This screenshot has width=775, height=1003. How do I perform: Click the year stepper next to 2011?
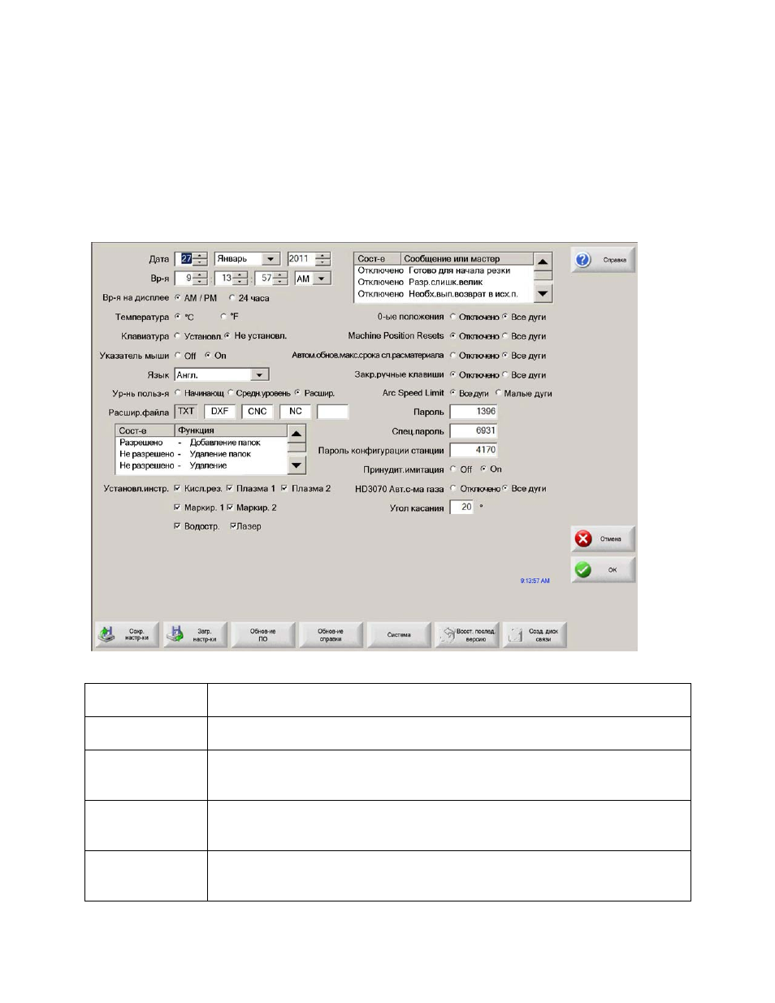[x=323, y=259]
